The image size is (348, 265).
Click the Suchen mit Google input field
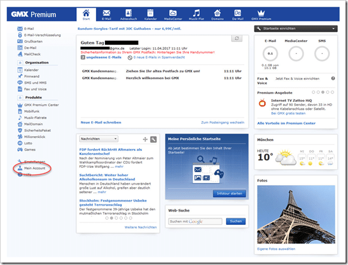click(x=195, y=221)
